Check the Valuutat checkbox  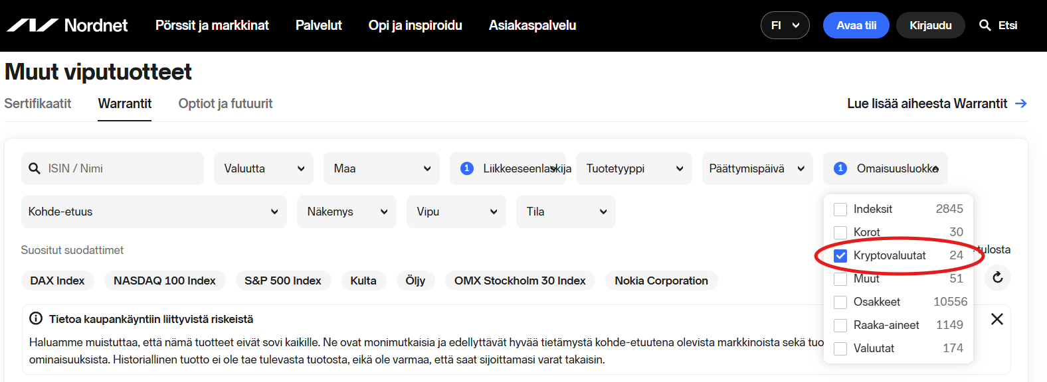[840, 349]
